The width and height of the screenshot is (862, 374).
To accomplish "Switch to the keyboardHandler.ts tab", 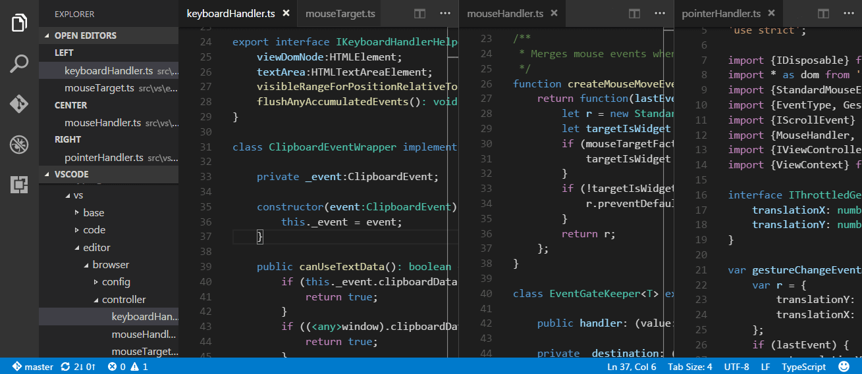I will [238, 13].
